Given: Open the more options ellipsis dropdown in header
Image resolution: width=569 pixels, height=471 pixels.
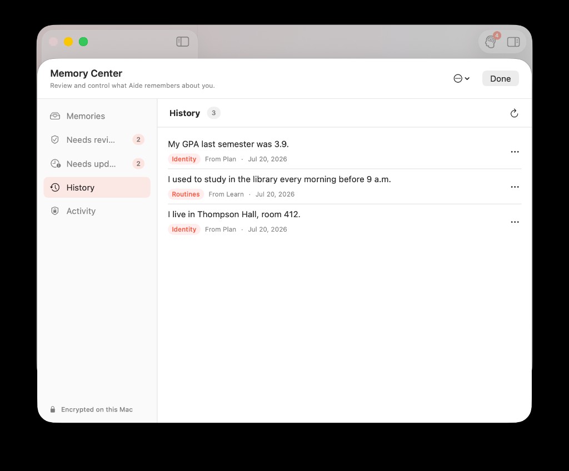Looking at the screenshot, I should (461, 78).
